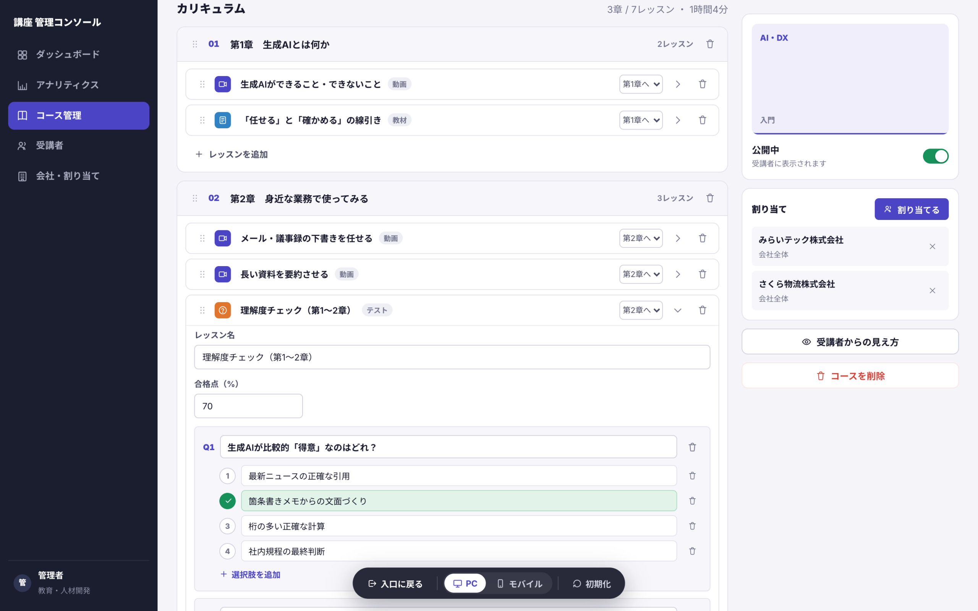Viewport: 978px width, 611px height.
Task: Delete the 生成AIができること・できないこと lesson
Action: pyautogui.click(x=703, y=84)
